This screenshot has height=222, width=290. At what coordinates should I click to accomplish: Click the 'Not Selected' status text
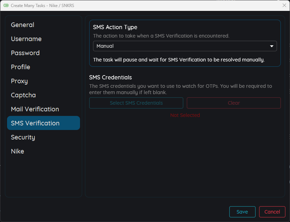(x=185, y=115)
